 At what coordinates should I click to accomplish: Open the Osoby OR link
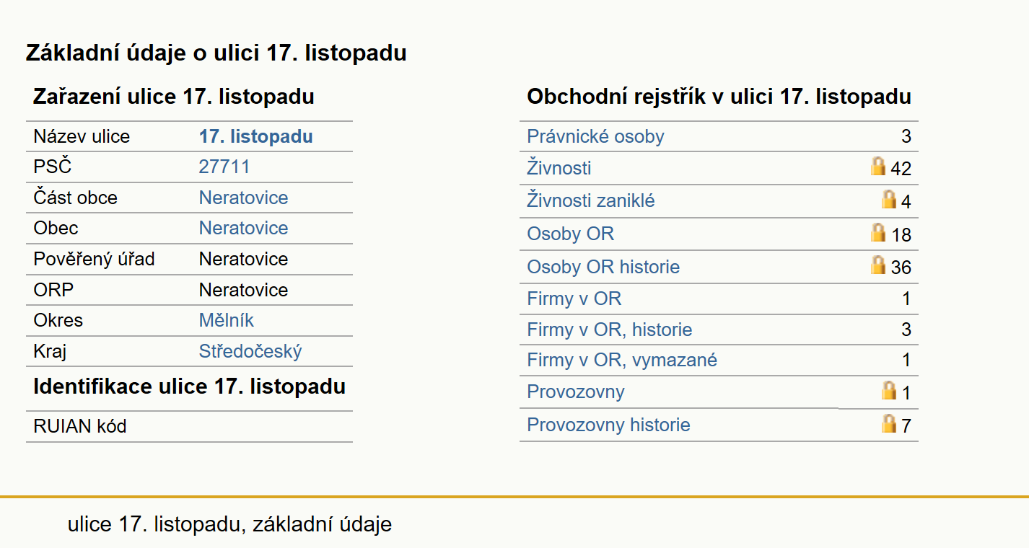[571, 234]
